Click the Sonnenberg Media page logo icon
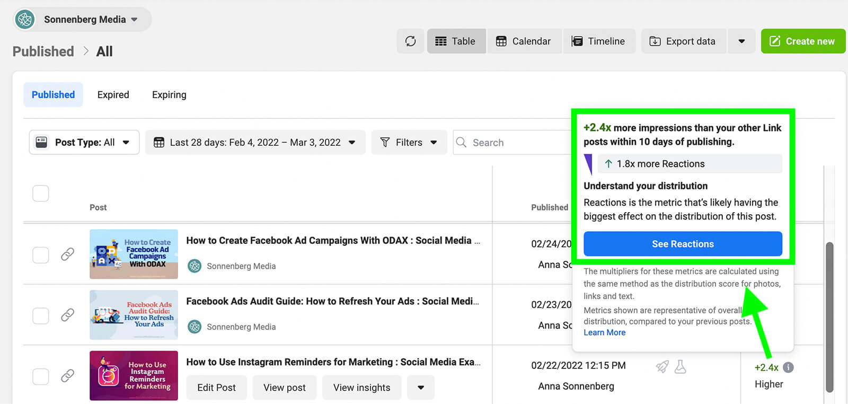Screen dimensions: 848x404 [x=25, y=20]
